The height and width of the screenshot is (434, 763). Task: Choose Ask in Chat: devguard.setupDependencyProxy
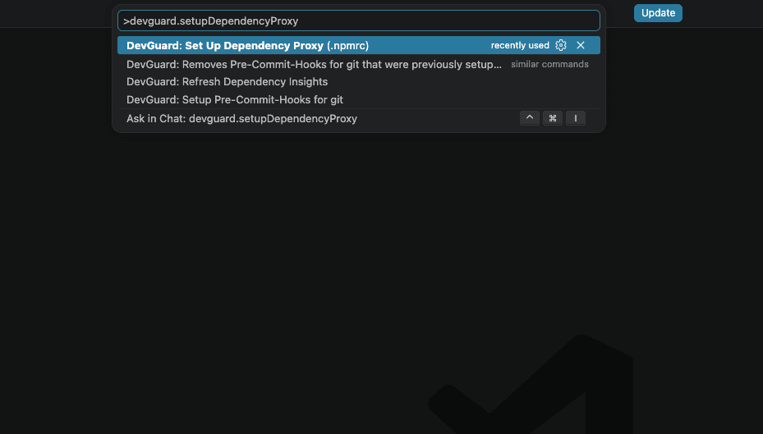pos(359,119)
